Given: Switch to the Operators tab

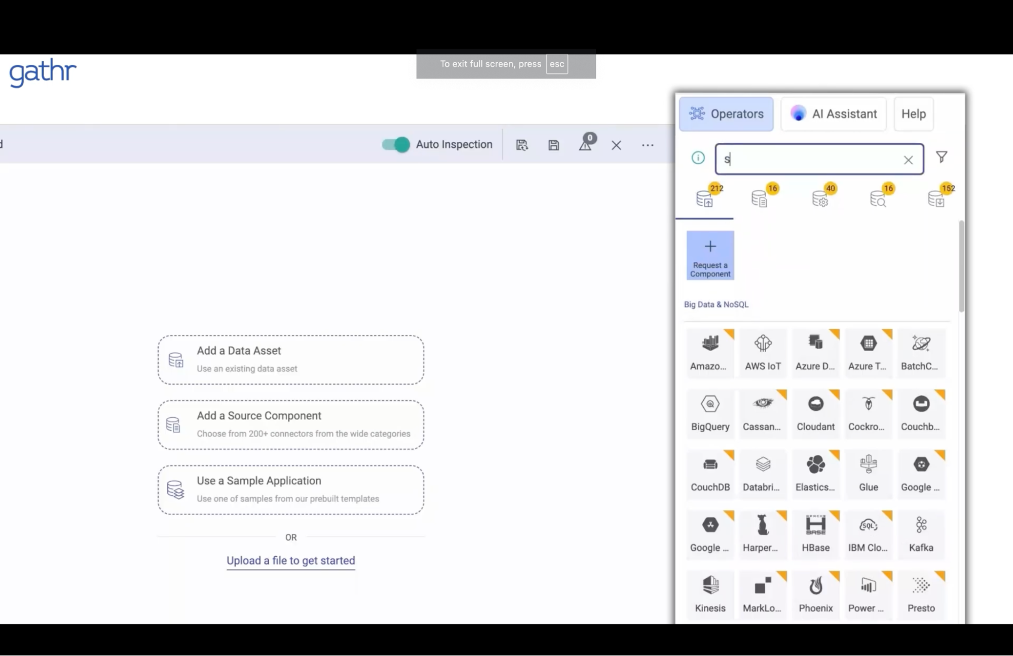Looking at the screenshot, I should [726, 114].
